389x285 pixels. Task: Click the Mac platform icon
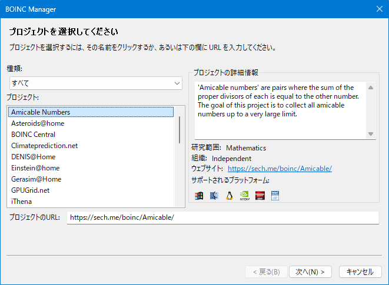click(x=214, y=196)
